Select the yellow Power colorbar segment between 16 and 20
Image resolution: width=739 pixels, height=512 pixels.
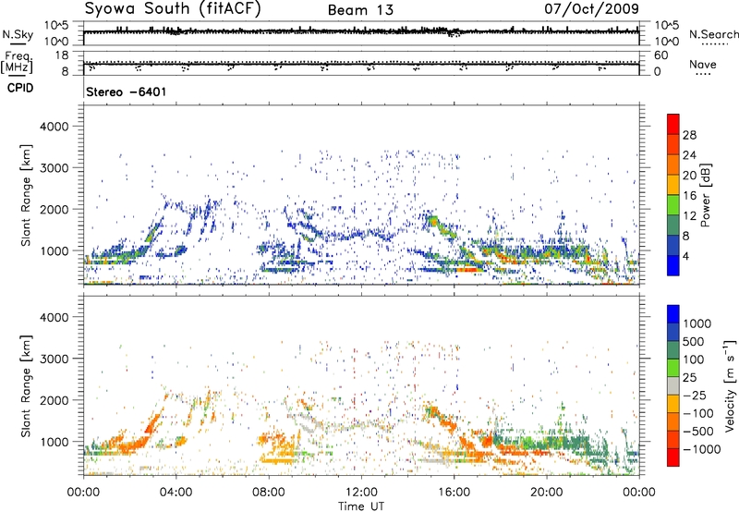click(673, 185)
